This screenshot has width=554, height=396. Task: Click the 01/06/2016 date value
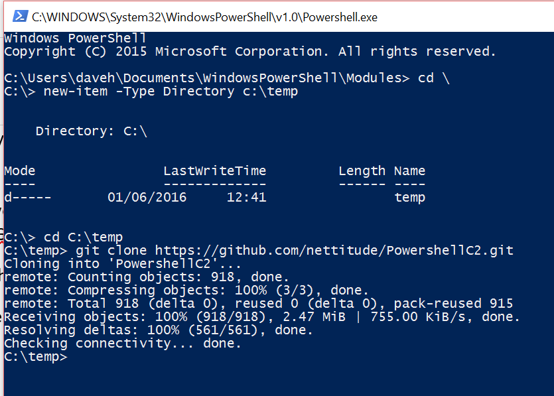[x=147, y=197]
